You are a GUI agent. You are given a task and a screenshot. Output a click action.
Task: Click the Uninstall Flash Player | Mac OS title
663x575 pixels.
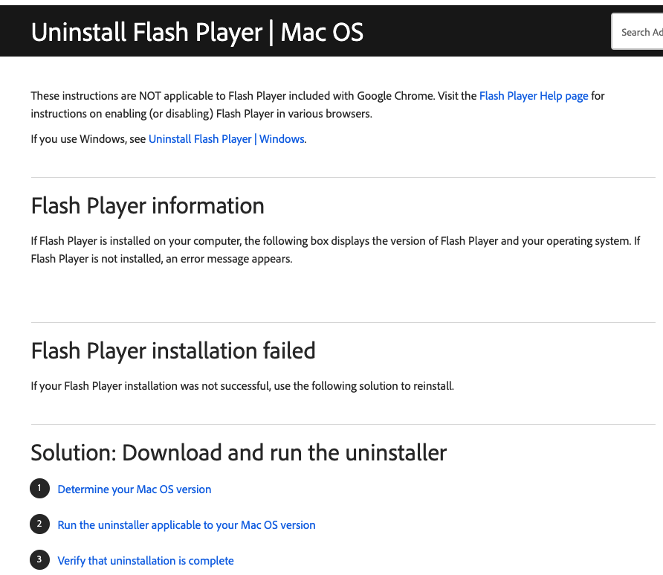(197, 32)
